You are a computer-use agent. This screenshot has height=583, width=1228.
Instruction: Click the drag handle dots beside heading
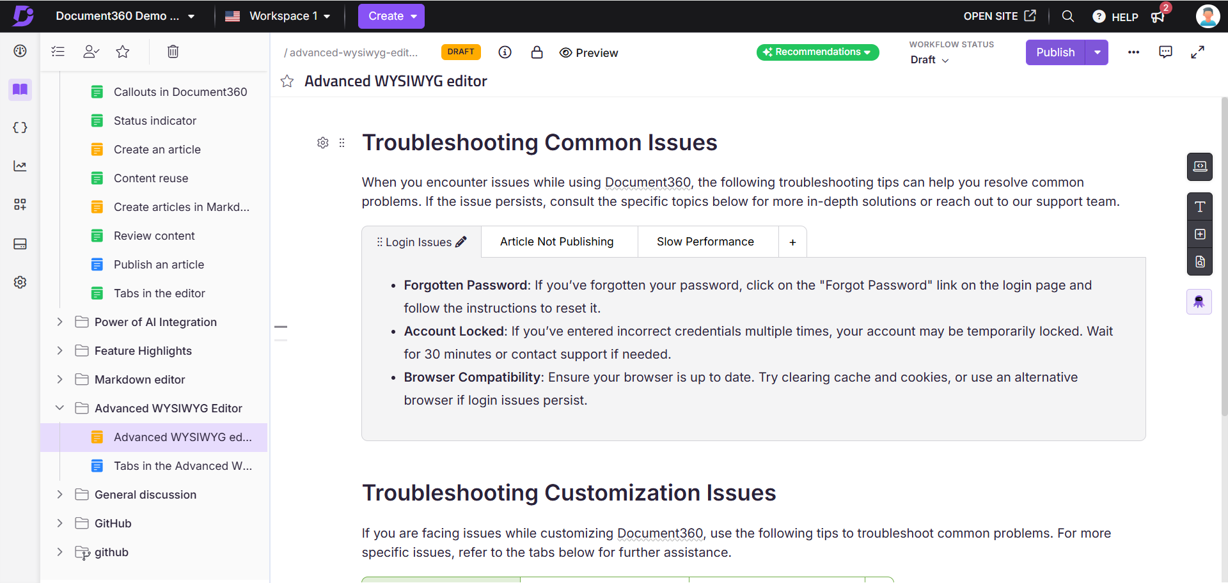(x=342, y=143)
